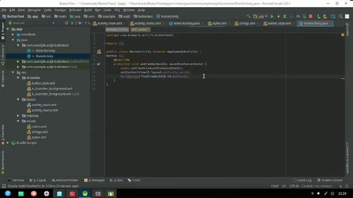This screenshot has height=198, width=353.
Task: Switch to Main2Activity.java editor tab
Action: 186,23
